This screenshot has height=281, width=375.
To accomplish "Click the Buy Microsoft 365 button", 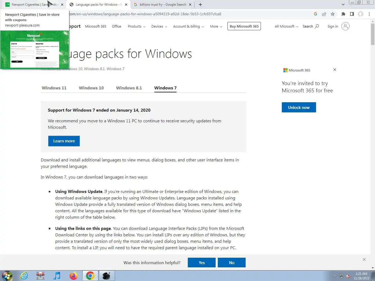I will pyautogui.click(x=244, y=26).
